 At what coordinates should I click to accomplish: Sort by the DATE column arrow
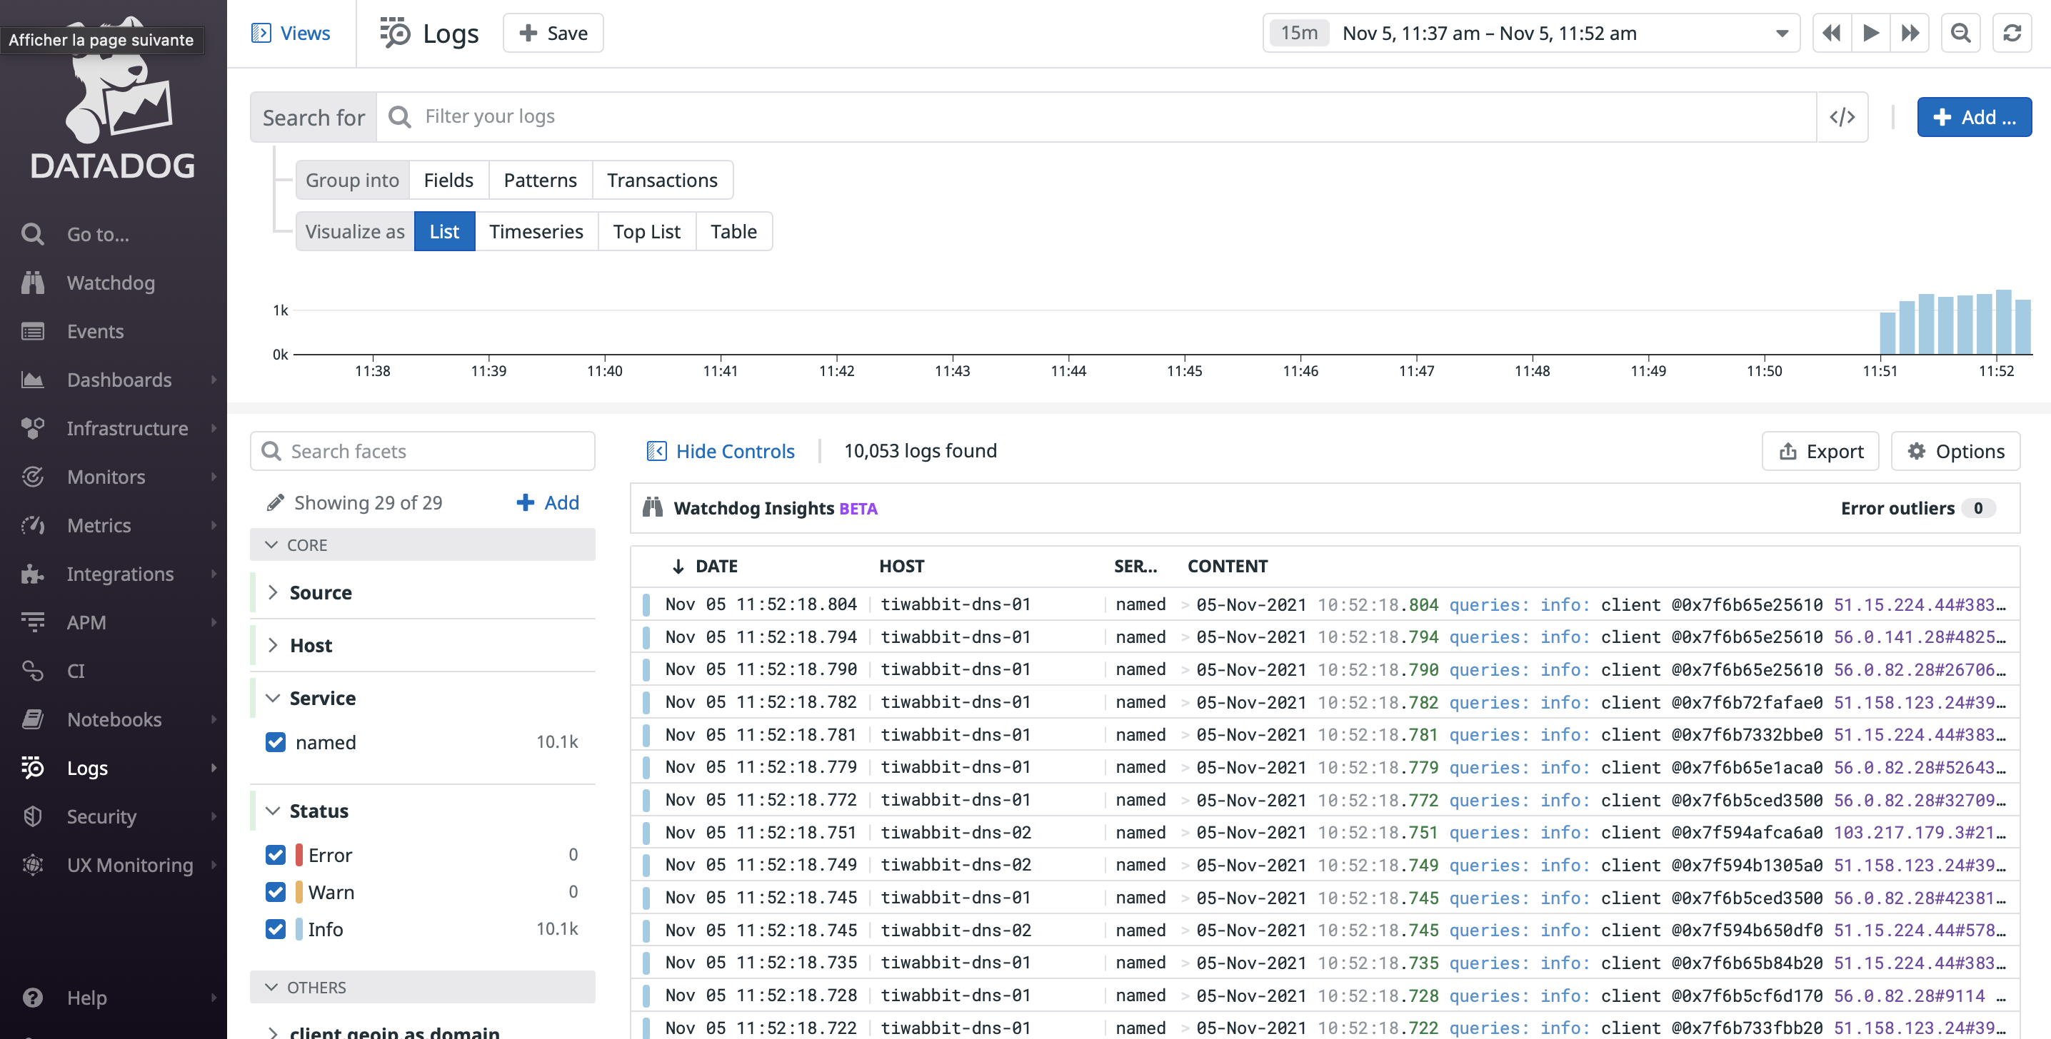[x=678, y=566]
